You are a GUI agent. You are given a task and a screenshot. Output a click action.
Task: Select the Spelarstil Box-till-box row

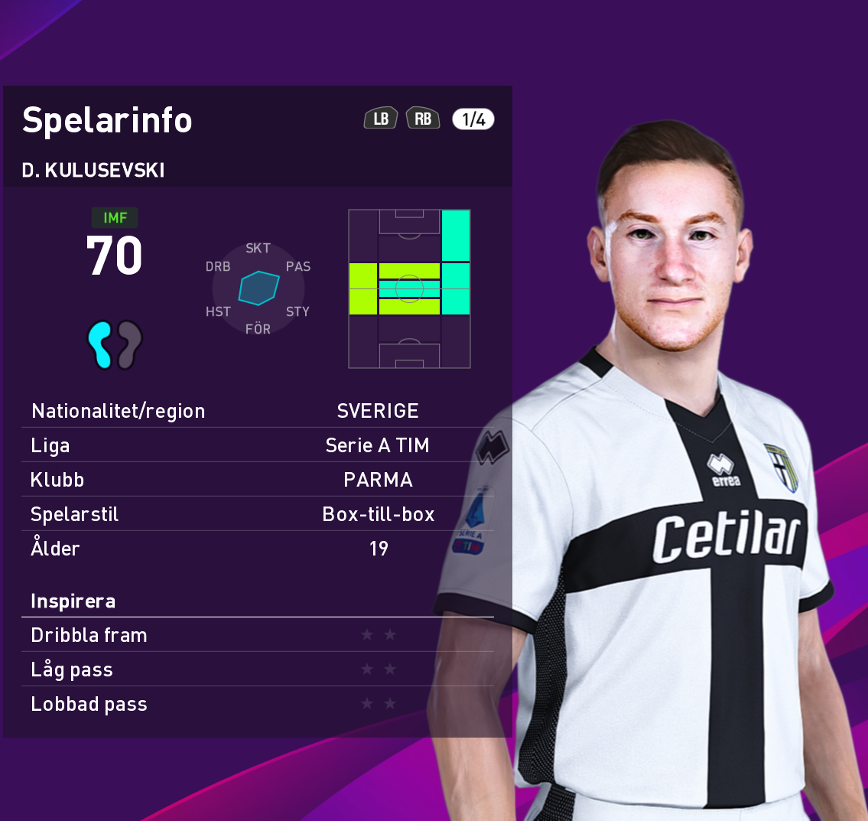click(258, 513)
